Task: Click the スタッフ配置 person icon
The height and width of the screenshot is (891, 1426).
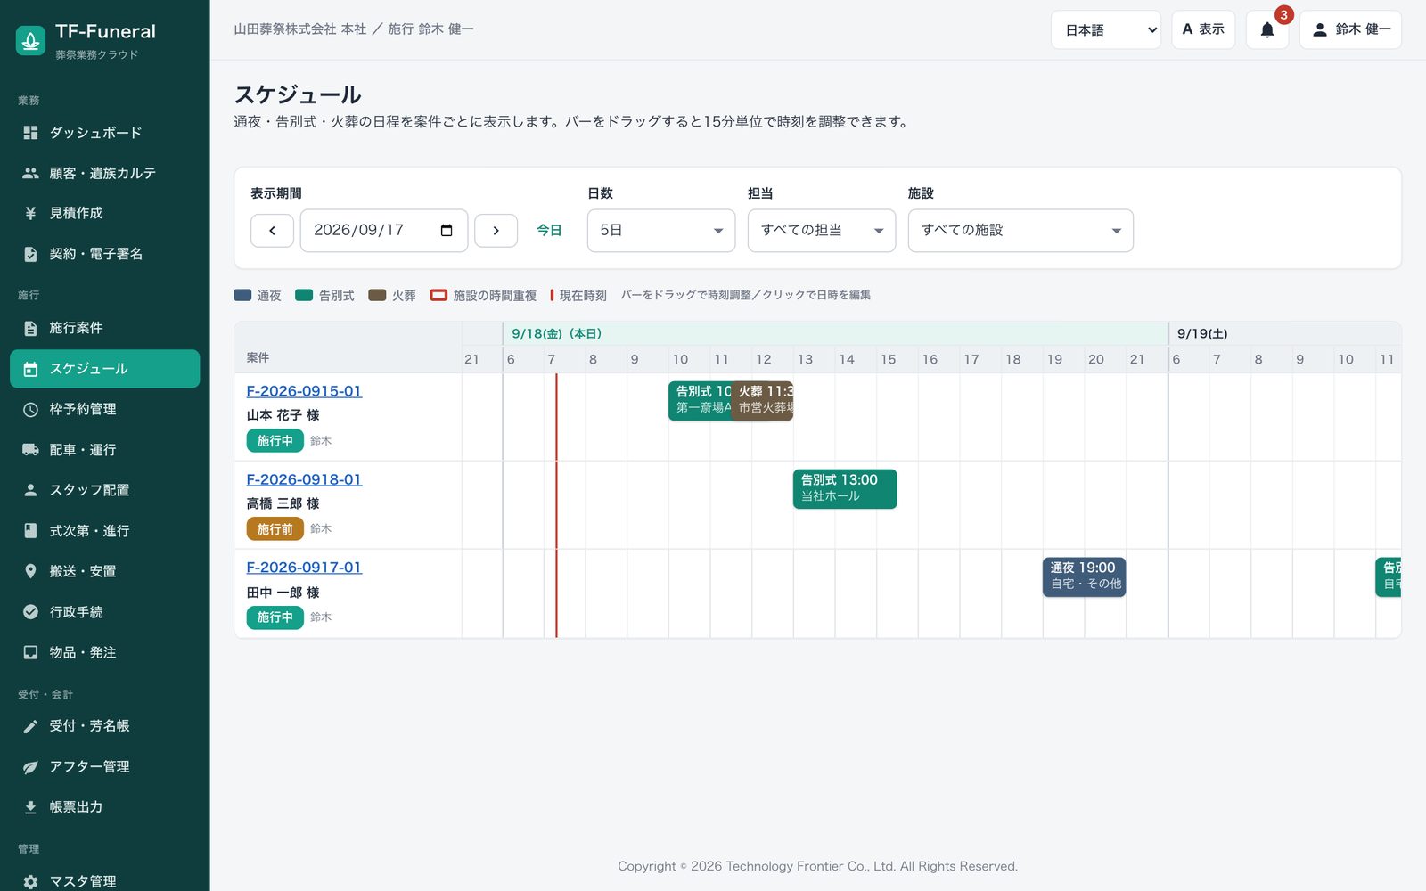Action: coord(30,490)
